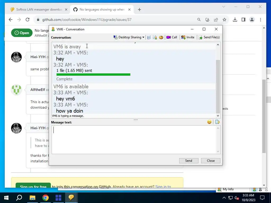Click the quick message templates icon
The width and height of the screenshot is (271, 203).
[x=218, y=122]
